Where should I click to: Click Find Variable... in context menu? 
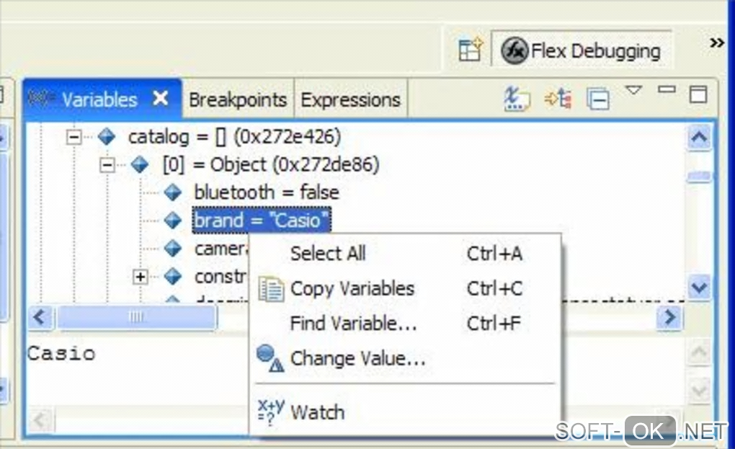tap(353, 324)
